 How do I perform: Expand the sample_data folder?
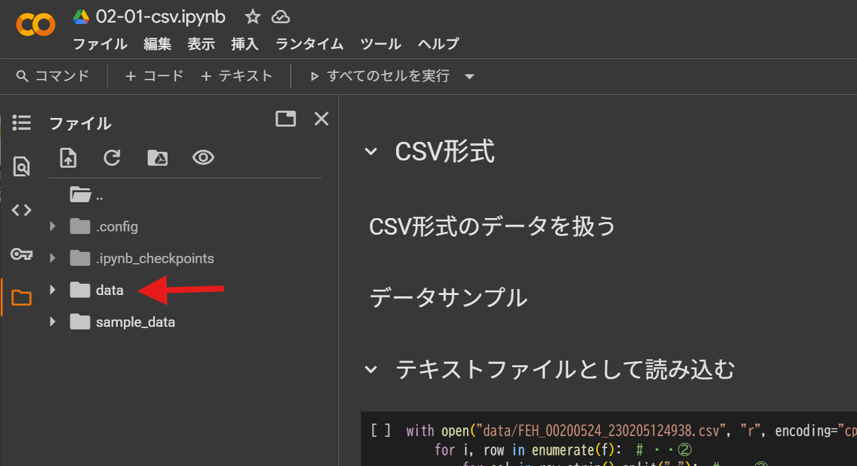pyautogui.click(x=53, y=322)
